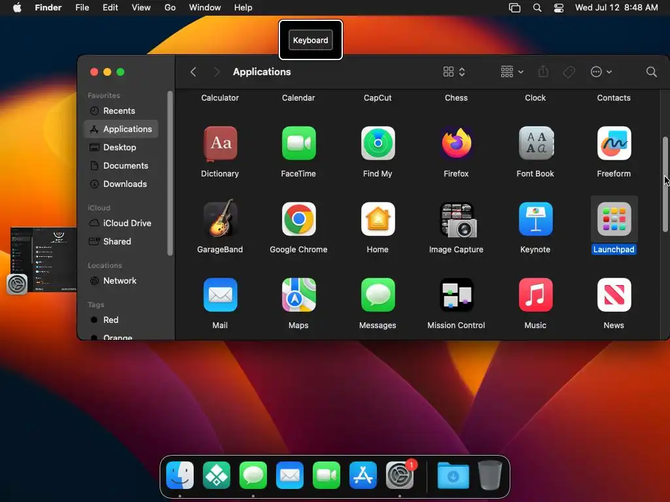Image resolution: width=670 pixels, height=502 pixels.
Task: Open the Window menu
Action: [x=205, y=7]
